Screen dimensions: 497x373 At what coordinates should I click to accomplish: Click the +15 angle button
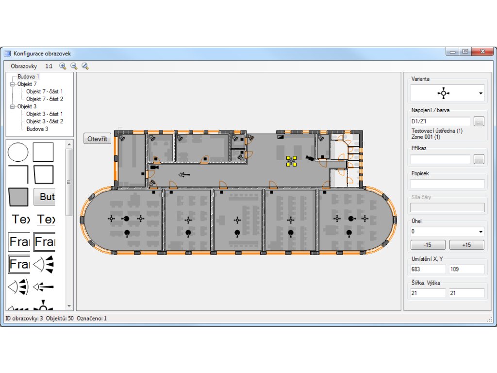coord(466,245)
